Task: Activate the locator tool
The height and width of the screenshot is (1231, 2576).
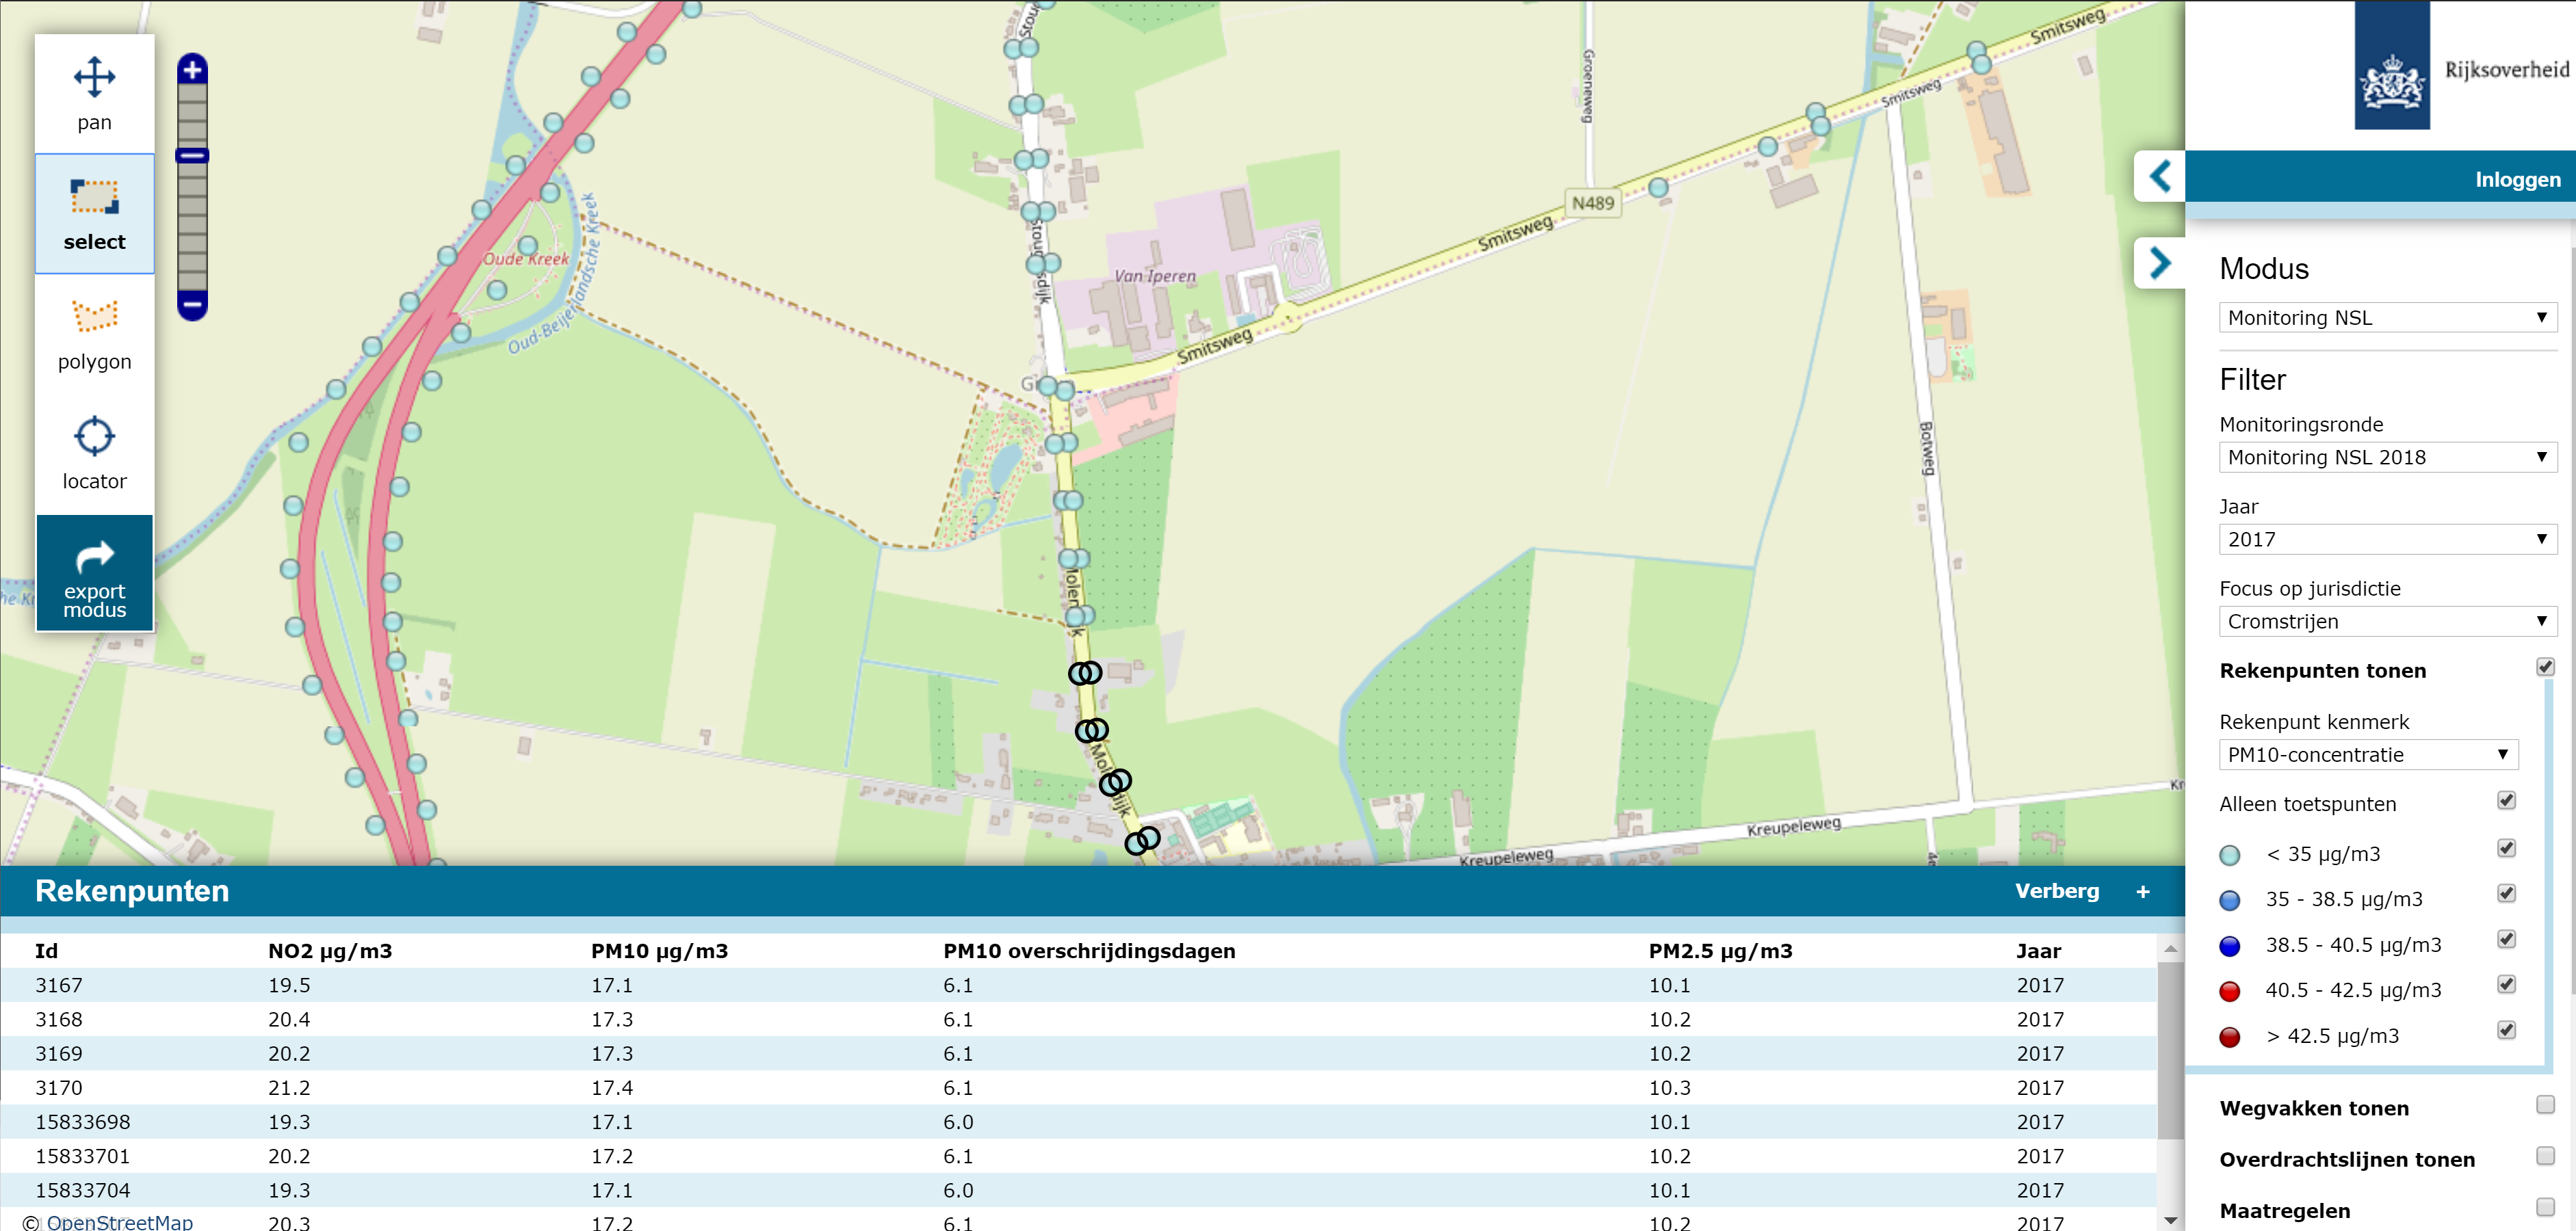Action: pyautogui.click(x=94, y=453)
